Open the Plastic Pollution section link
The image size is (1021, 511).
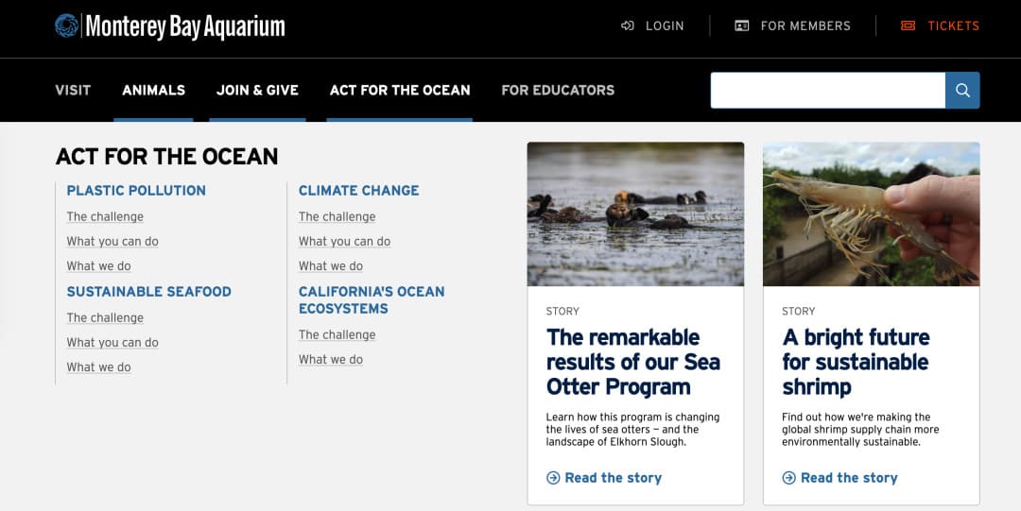tap(136, 190)
